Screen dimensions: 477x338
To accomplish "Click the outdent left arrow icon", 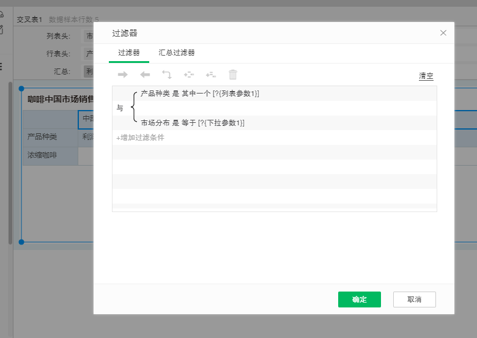I will coord(145,75).
